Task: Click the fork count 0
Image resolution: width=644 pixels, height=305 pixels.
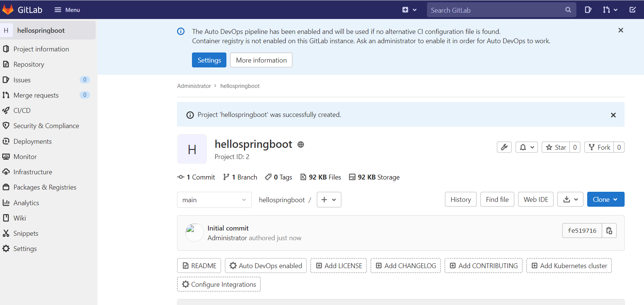Action: tap(619, 147)
